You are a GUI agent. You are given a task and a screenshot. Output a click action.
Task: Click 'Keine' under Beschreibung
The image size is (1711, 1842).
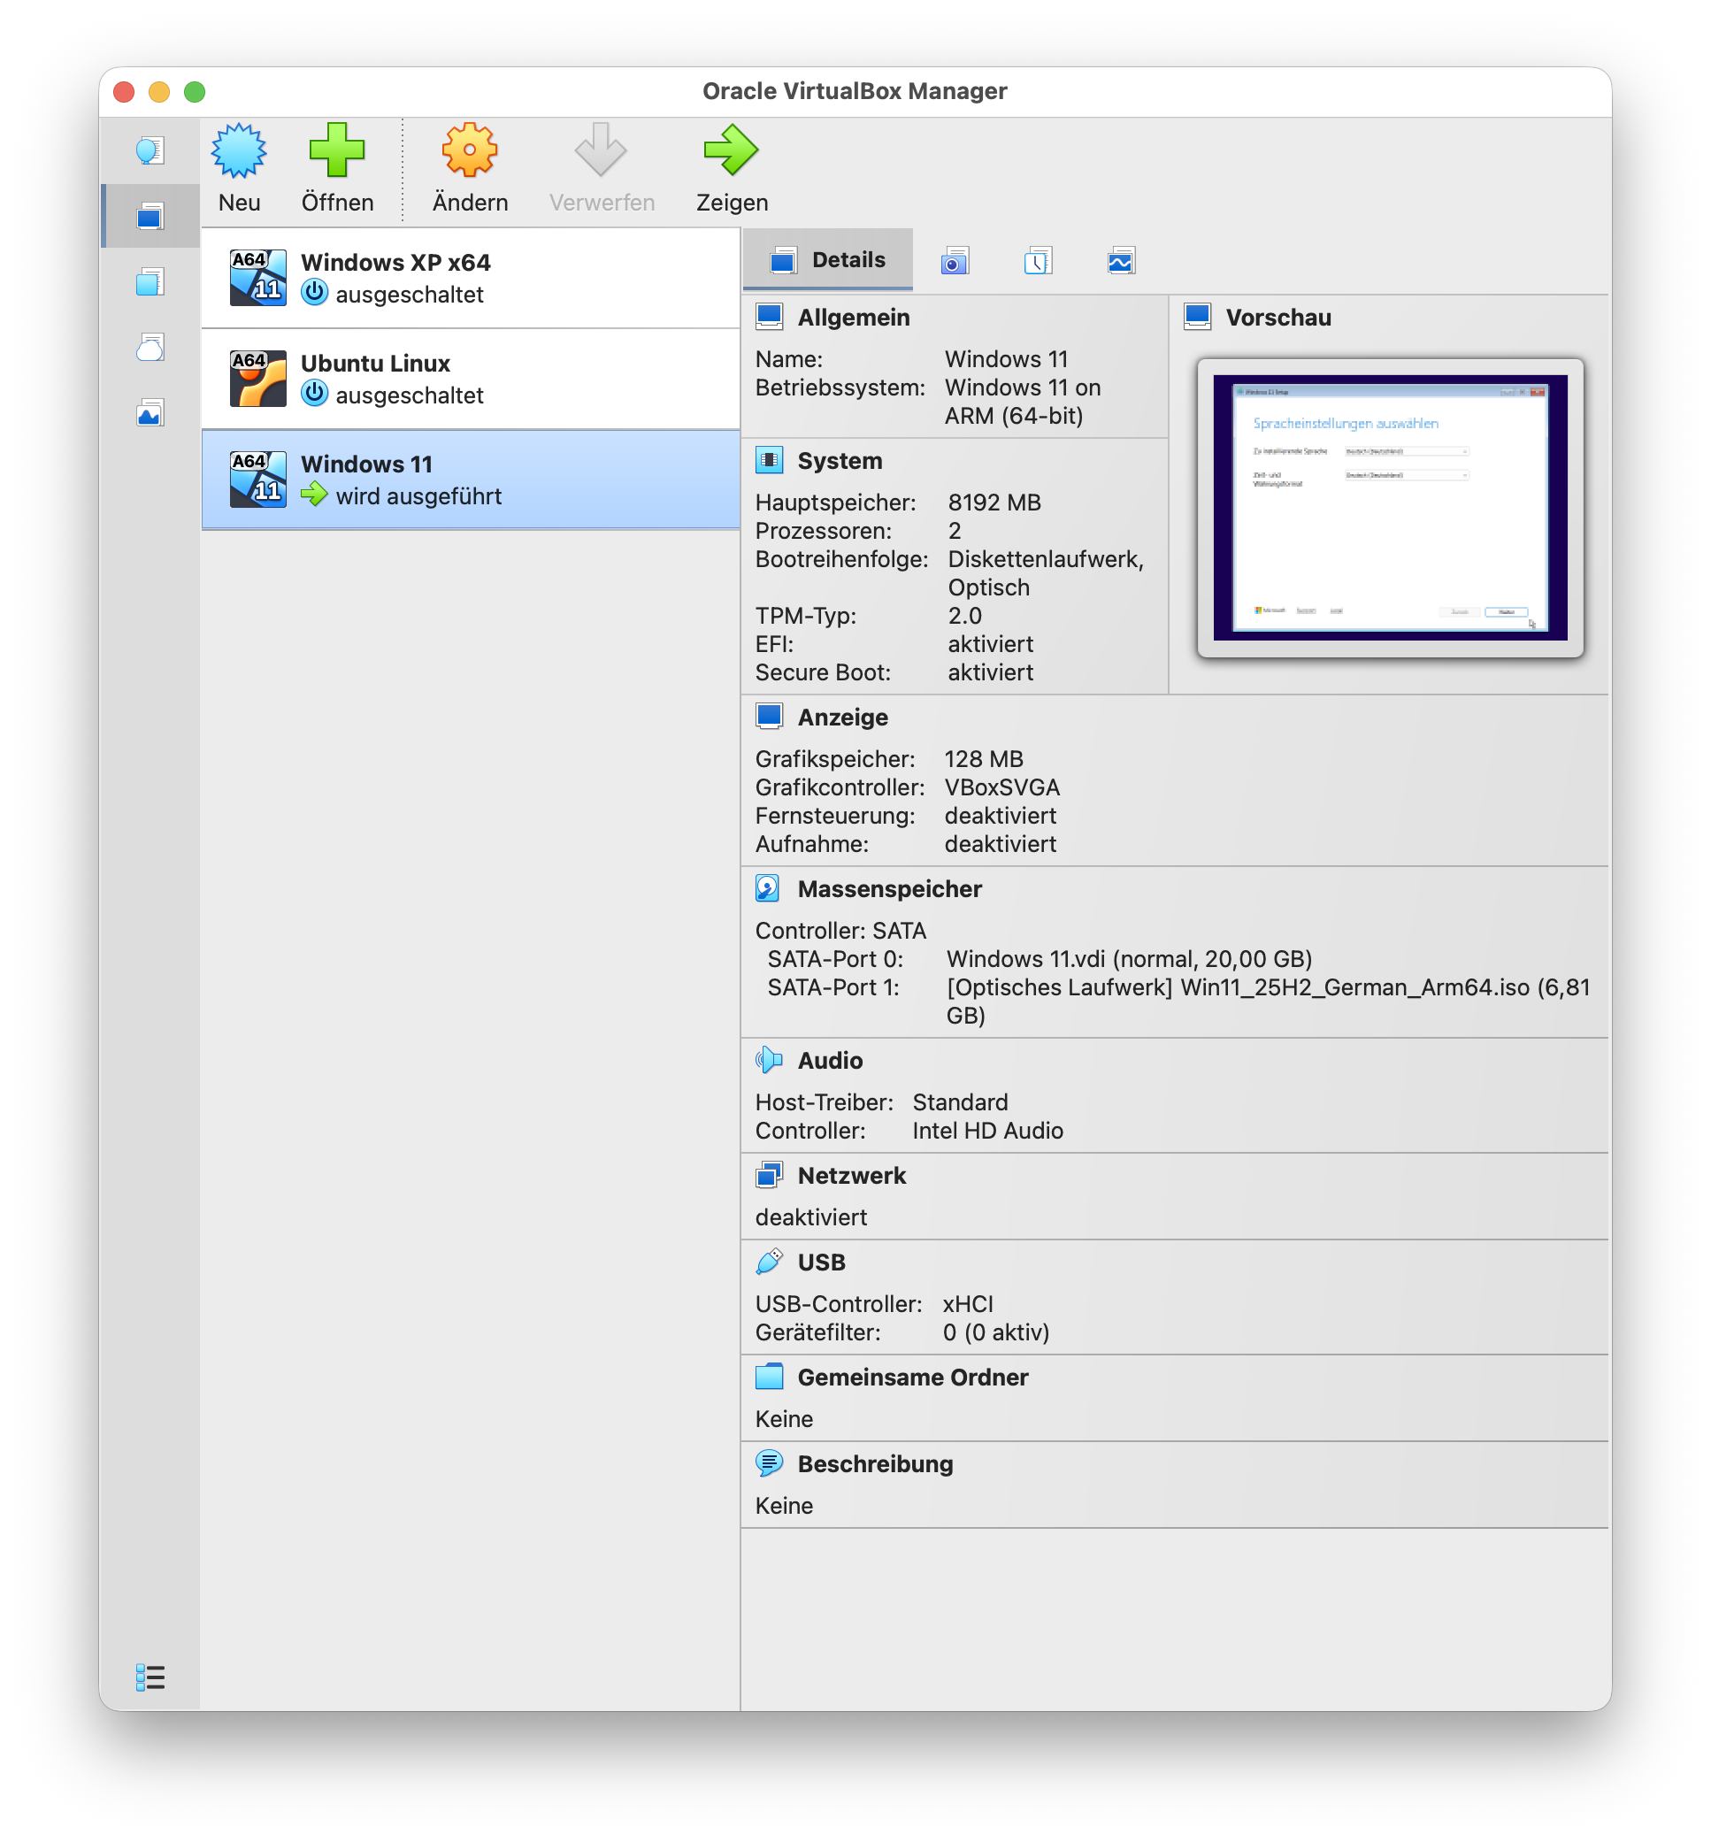[784, 1506]
